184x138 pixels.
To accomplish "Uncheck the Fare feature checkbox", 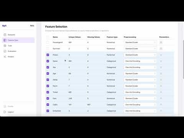I will pos(48,99).
